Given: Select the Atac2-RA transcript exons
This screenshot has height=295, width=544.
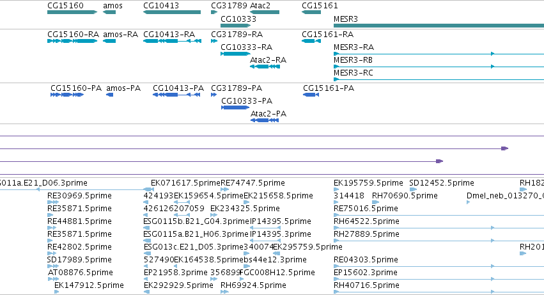Looking at the screenshot, I should tap(265, 67).
